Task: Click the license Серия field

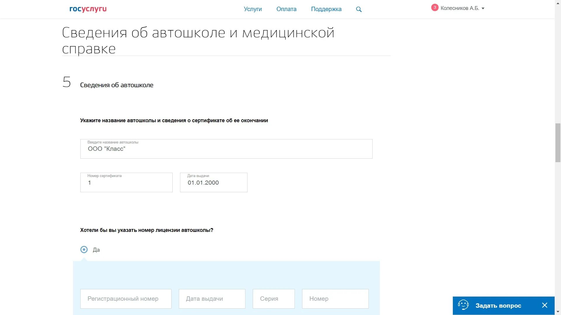Action: pos(273,299)
